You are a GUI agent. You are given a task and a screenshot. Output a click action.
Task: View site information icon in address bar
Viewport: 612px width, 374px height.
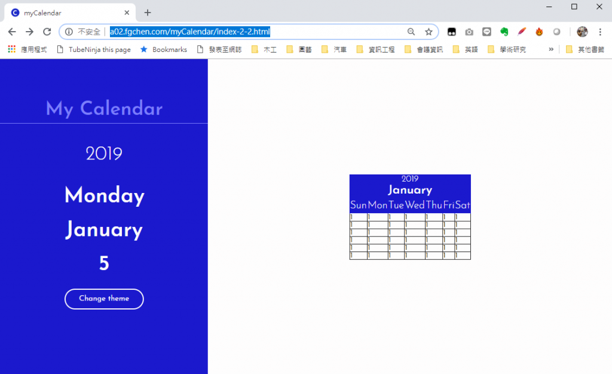click(69, 32)
